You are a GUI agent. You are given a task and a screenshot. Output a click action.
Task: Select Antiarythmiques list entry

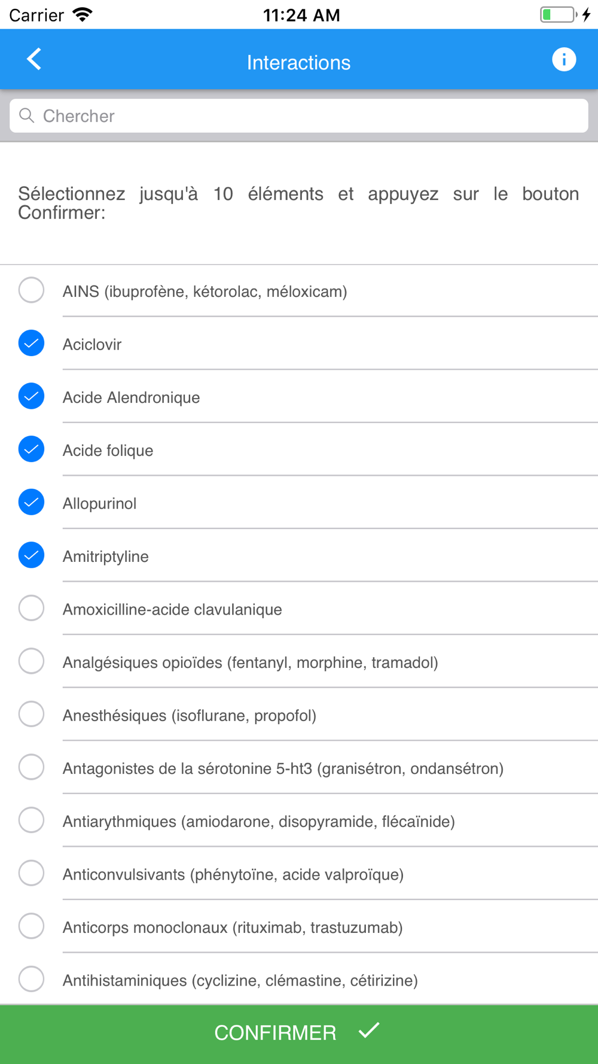pyautogui.click(x=299, y=820)
